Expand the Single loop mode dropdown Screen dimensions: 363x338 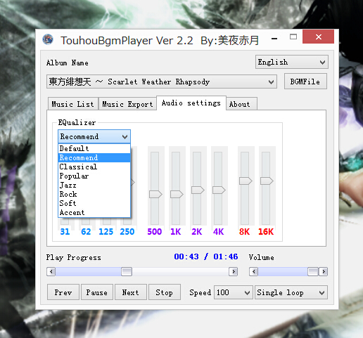[x=291, y=292]
